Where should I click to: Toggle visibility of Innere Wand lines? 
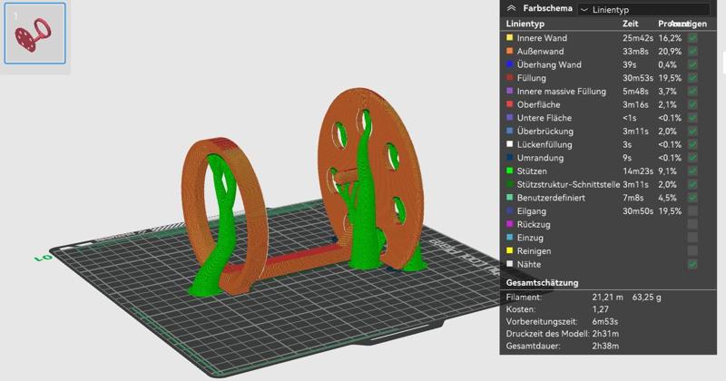click(x=692, y=38)
